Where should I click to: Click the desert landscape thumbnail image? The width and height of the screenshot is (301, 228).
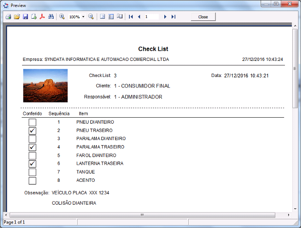pos(45,86)
